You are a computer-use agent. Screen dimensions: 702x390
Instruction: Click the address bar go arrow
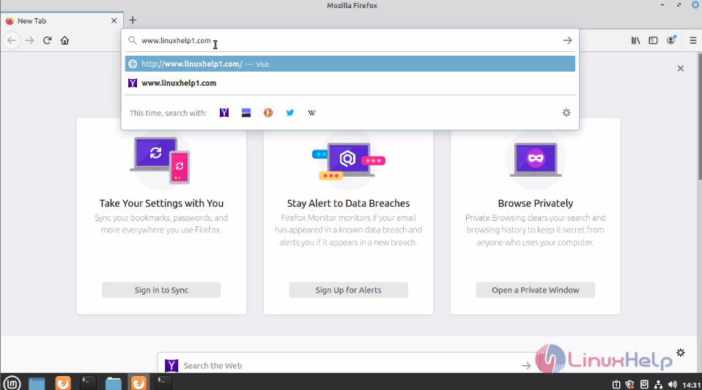(568, 40)
